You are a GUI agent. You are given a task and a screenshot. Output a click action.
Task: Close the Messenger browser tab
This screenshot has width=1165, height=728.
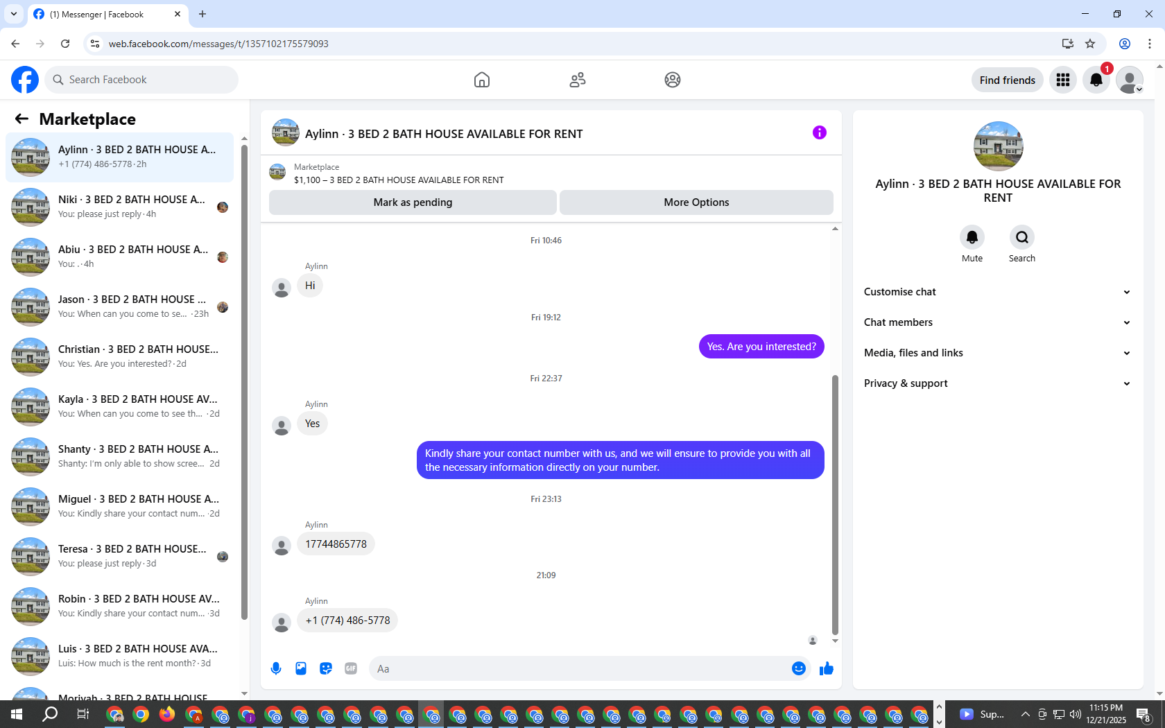(x=178, y=14)
